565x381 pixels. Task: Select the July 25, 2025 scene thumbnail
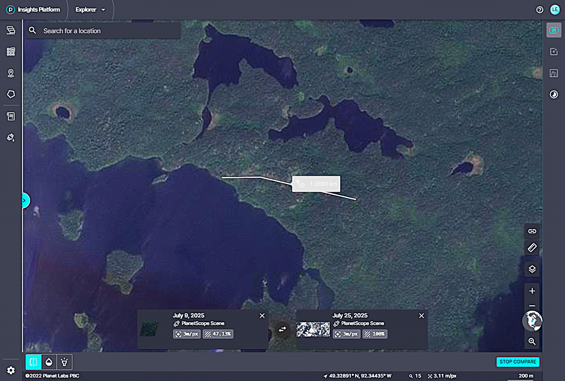click(x=313, y=329)
